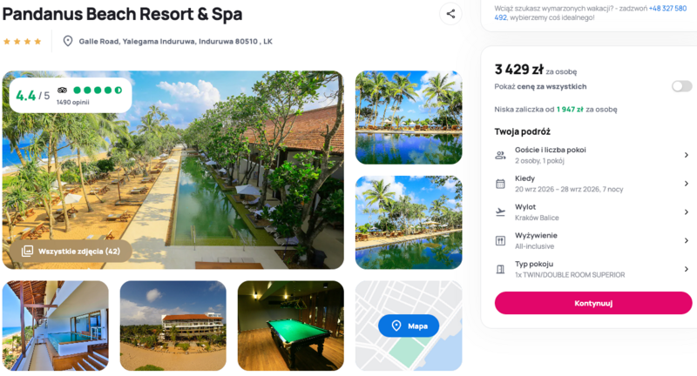The width and height of the screenshot is (697, 376).
Task: Click the gallery icon in Wszystkie zdjęcia
Action: 27,252
